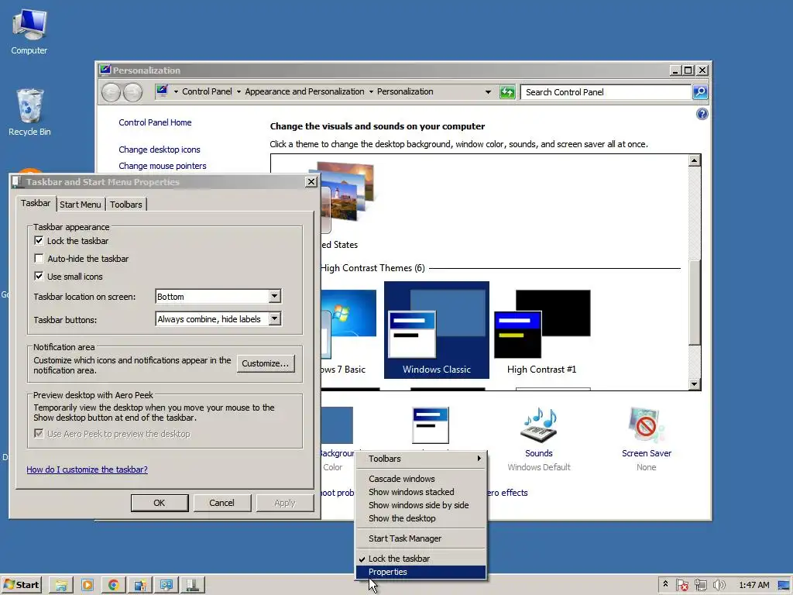Click the themes list scroll down arrow
Screen dimensions: 793x595
(695, 384)
